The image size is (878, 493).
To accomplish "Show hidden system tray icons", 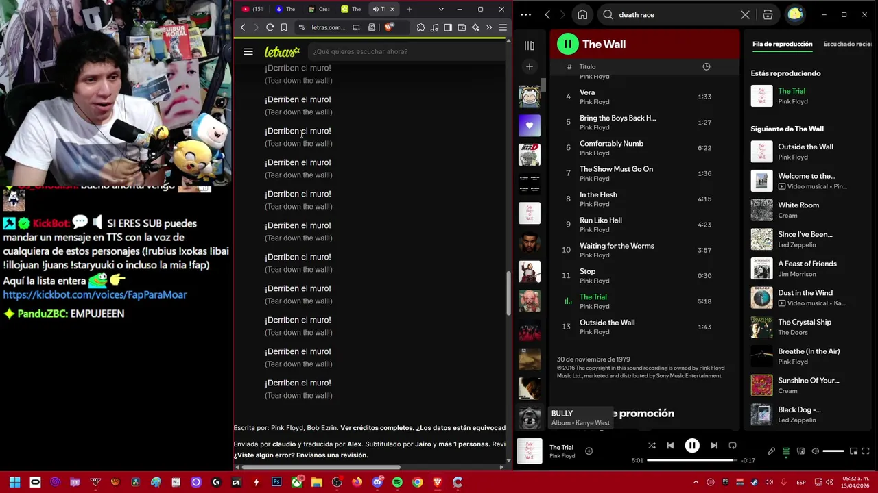I will [696, 482].
